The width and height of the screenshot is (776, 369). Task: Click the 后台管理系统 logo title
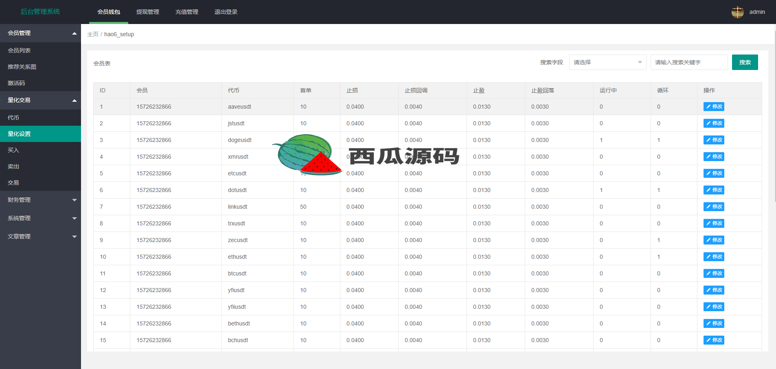click(40, 12)
